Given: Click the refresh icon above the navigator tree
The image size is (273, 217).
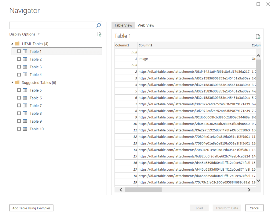Looking at the screenshot, I should (99, 34).
